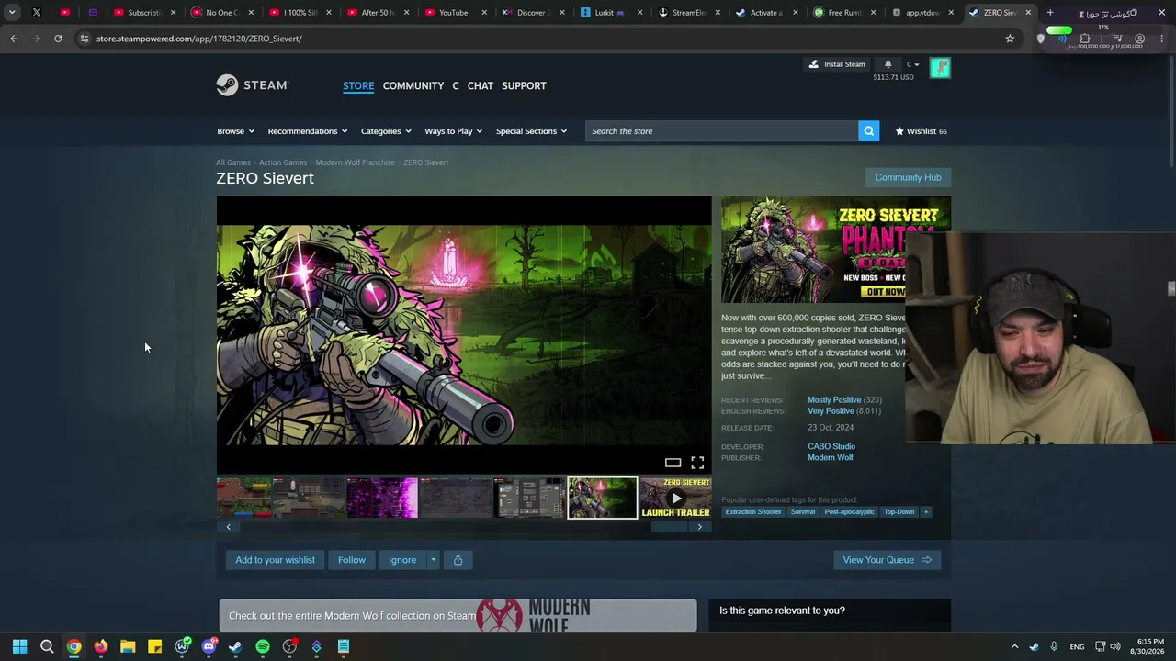Open File Explorer from the taskbar

click(128, 646)
